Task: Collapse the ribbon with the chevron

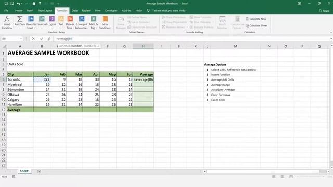Action: [x=331, y=32]
